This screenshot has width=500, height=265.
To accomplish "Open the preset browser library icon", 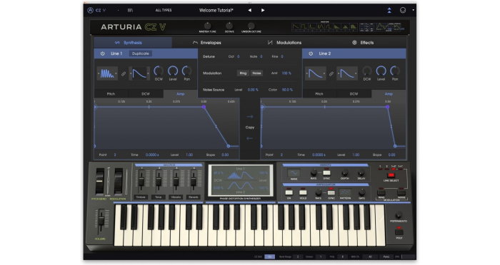I will pyautogui.click(x=130, y=10).
